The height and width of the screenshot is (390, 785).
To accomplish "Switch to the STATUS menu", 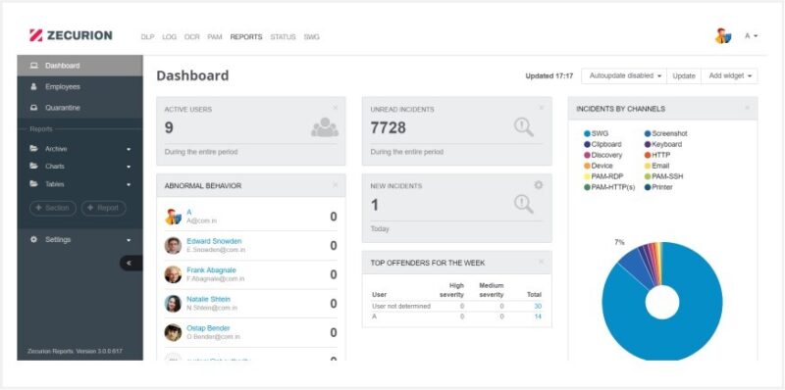I will pos(283,37).
